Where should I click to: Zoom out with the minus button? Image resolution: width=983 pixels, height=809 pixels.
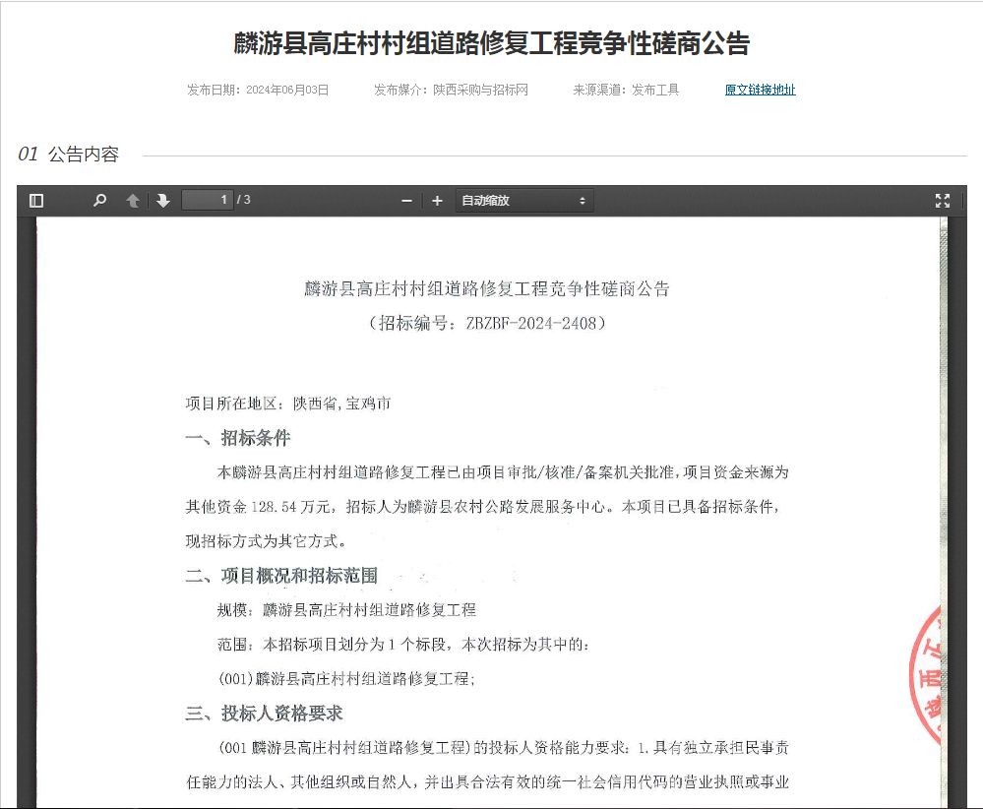406,201
